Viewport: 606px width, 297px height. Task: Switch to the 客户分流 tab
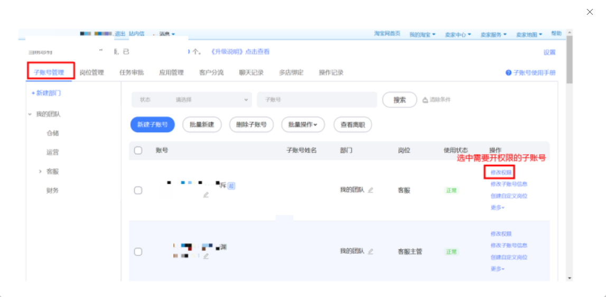coord(211,72)
